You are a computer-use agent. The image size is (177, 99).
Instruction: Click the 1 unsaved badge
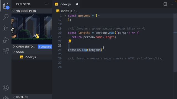(45, 46)
